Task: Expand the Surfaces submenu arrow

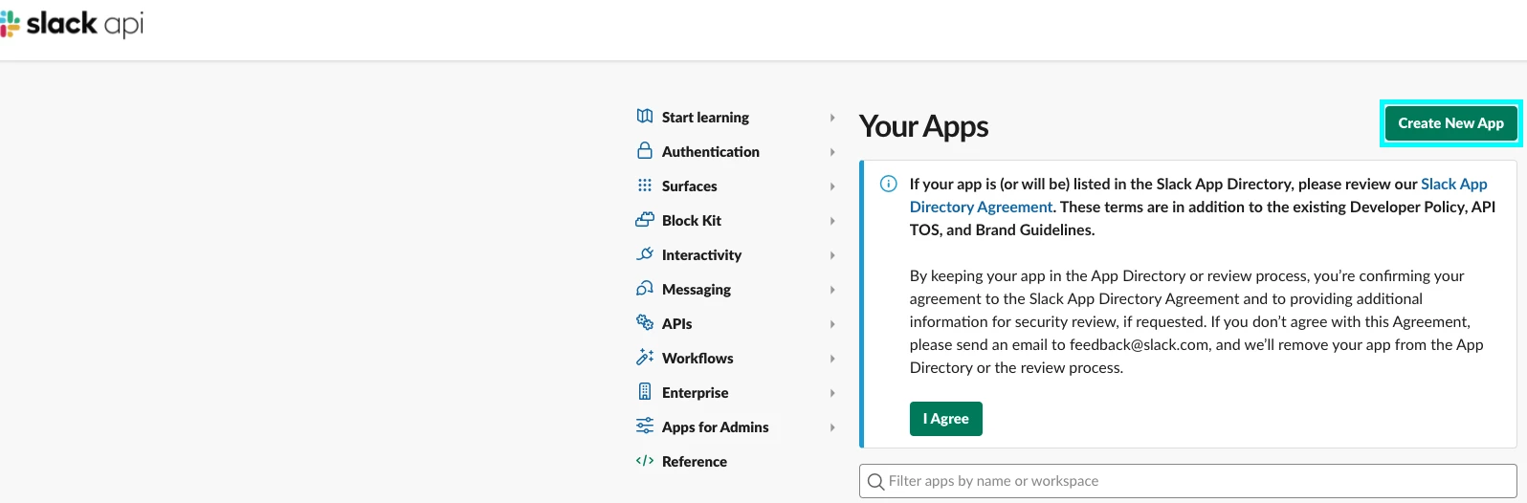Action: pyautogui.click(x=832, y=186)
